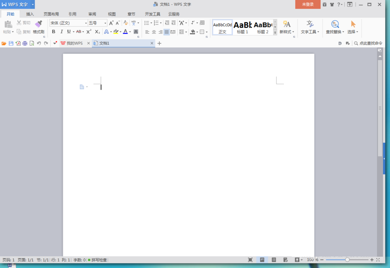This screenshot has height=268, width=390.
Task: Apply superscript X² formatting
Action: click(89, 32)
